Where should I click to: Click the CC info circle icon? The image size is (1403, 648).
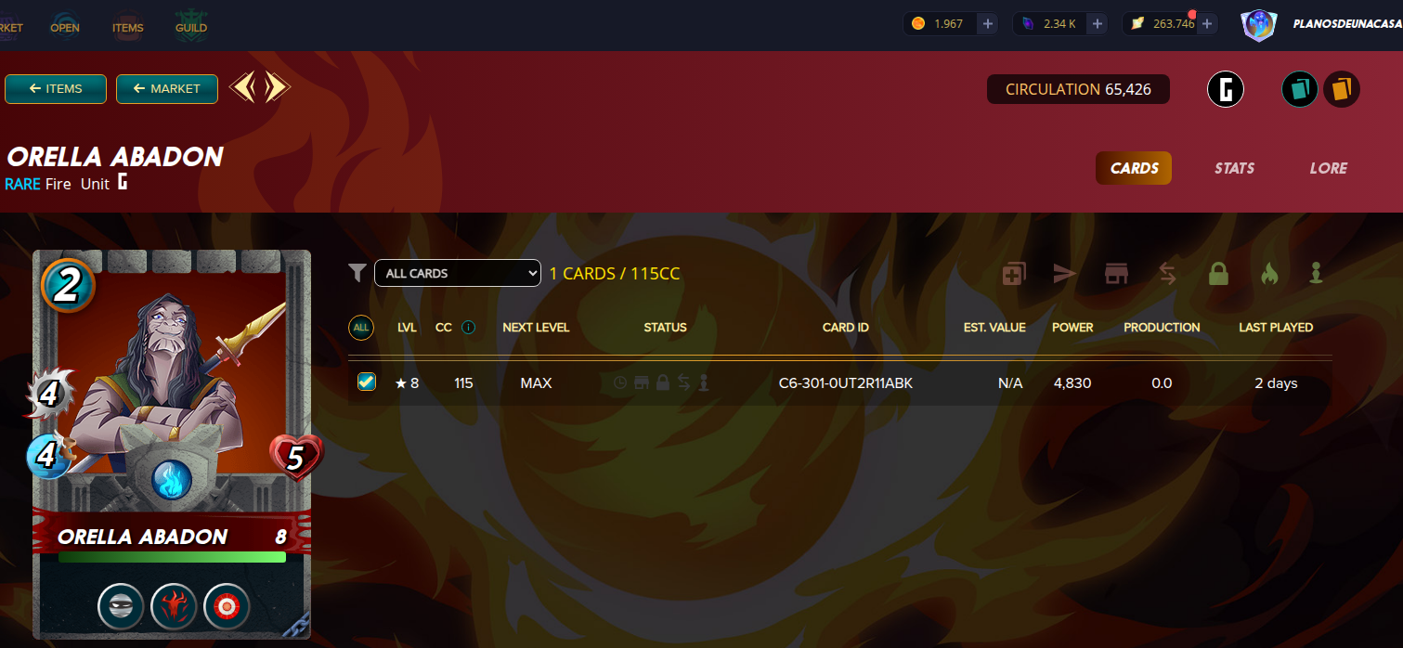[468, 327]
